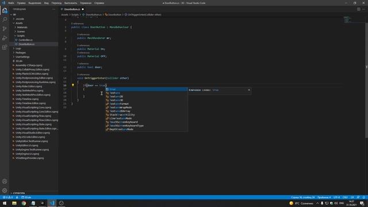Screen dimensions: 368x207
Task: Open the Search view in activity bar
Action: point(5,20)
